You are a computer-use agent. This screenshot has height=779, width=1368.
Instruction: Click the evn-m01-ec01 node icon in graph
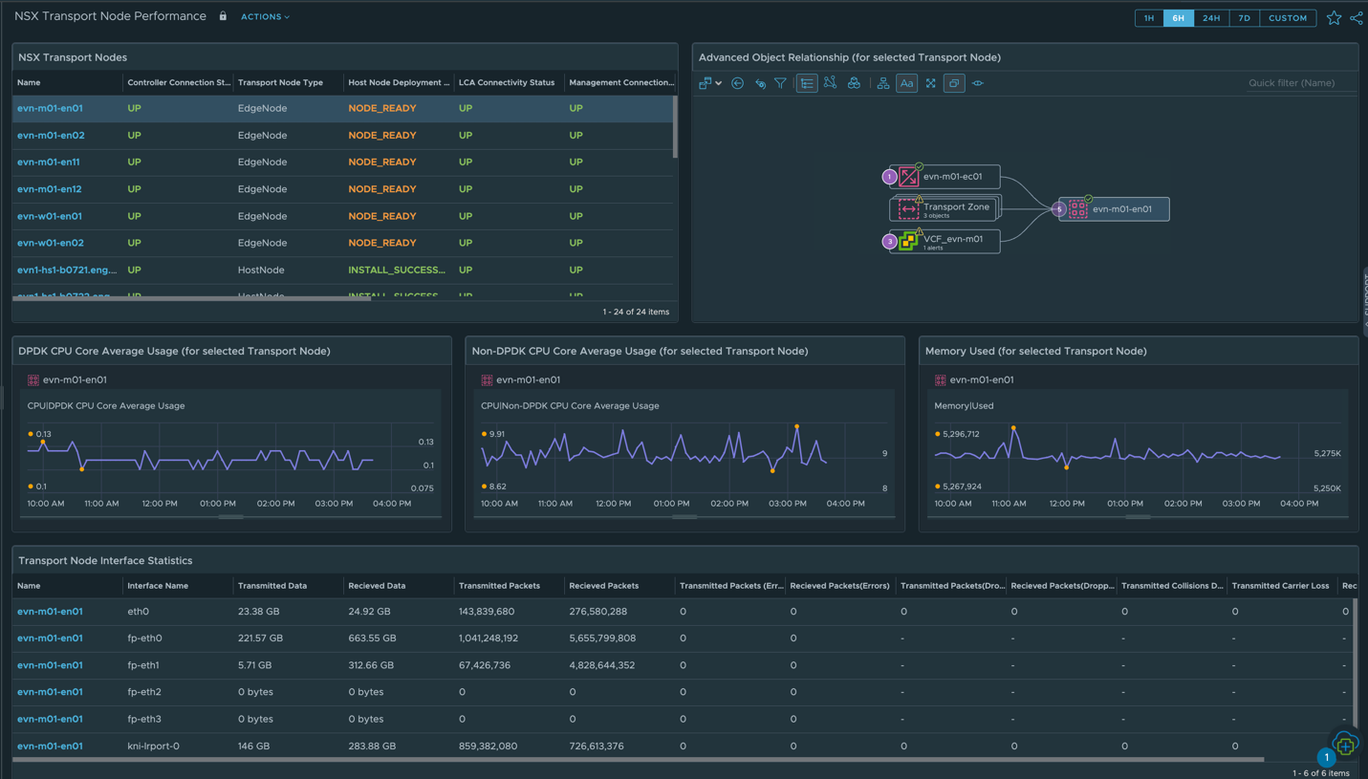coord(908,177)
